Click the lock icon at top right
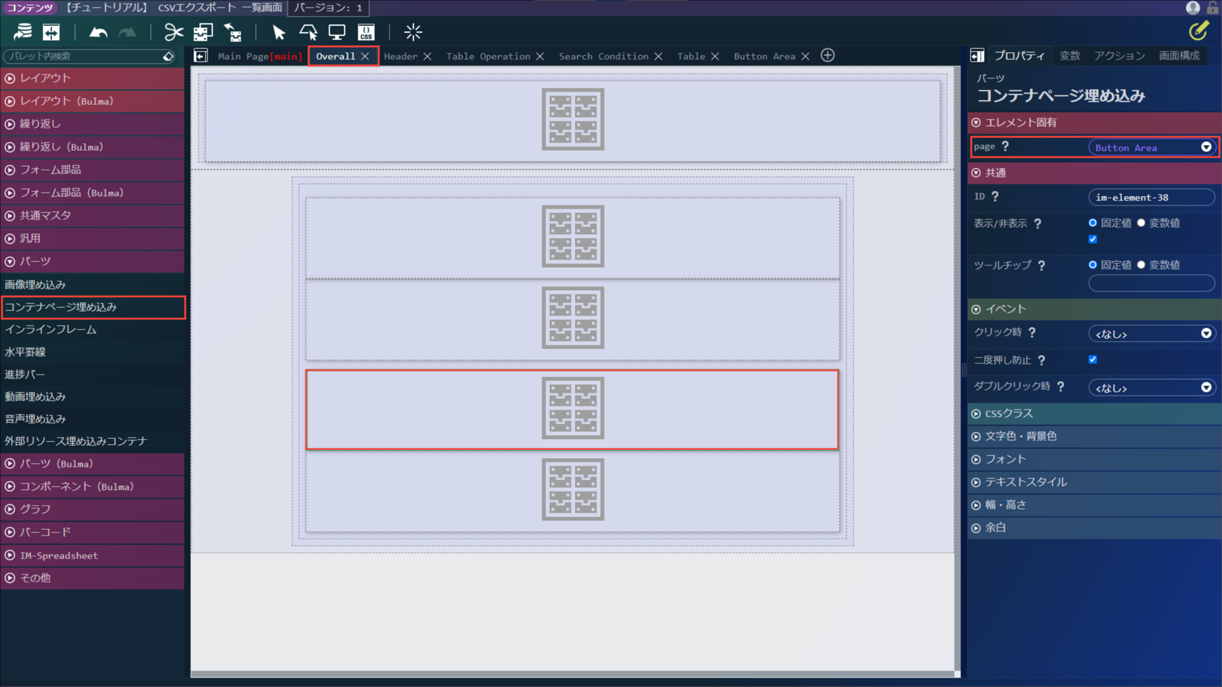This screenshot has width=1222, height=687. 1212,8
